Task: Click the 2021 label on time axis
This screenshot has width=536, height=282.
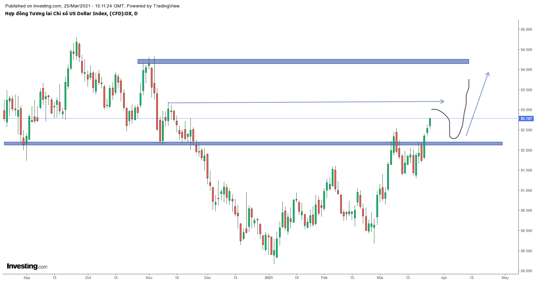Action: click(269, 278)
